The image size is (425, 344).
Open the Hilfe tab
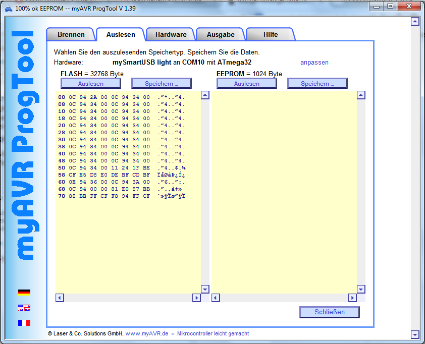271,34
